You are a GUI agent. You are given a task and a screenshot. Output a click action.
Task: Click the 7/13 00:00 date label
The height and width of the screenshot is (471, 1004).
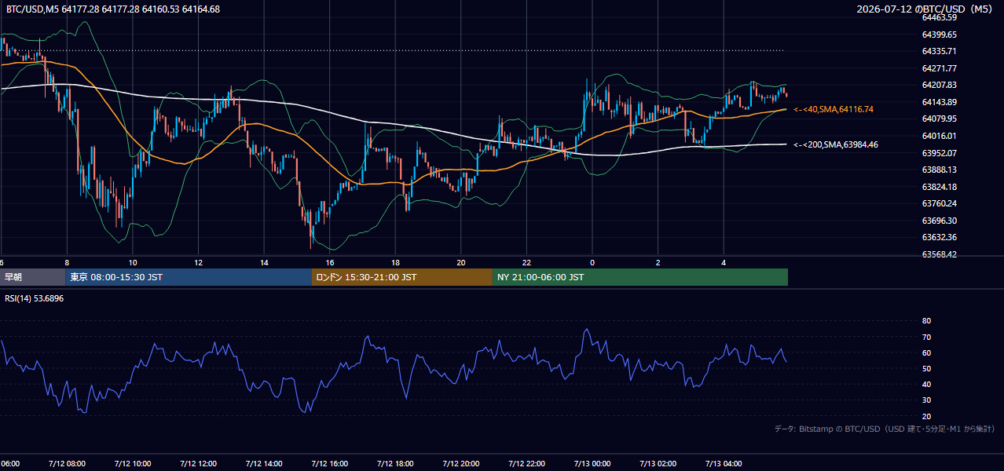[592, 463]
